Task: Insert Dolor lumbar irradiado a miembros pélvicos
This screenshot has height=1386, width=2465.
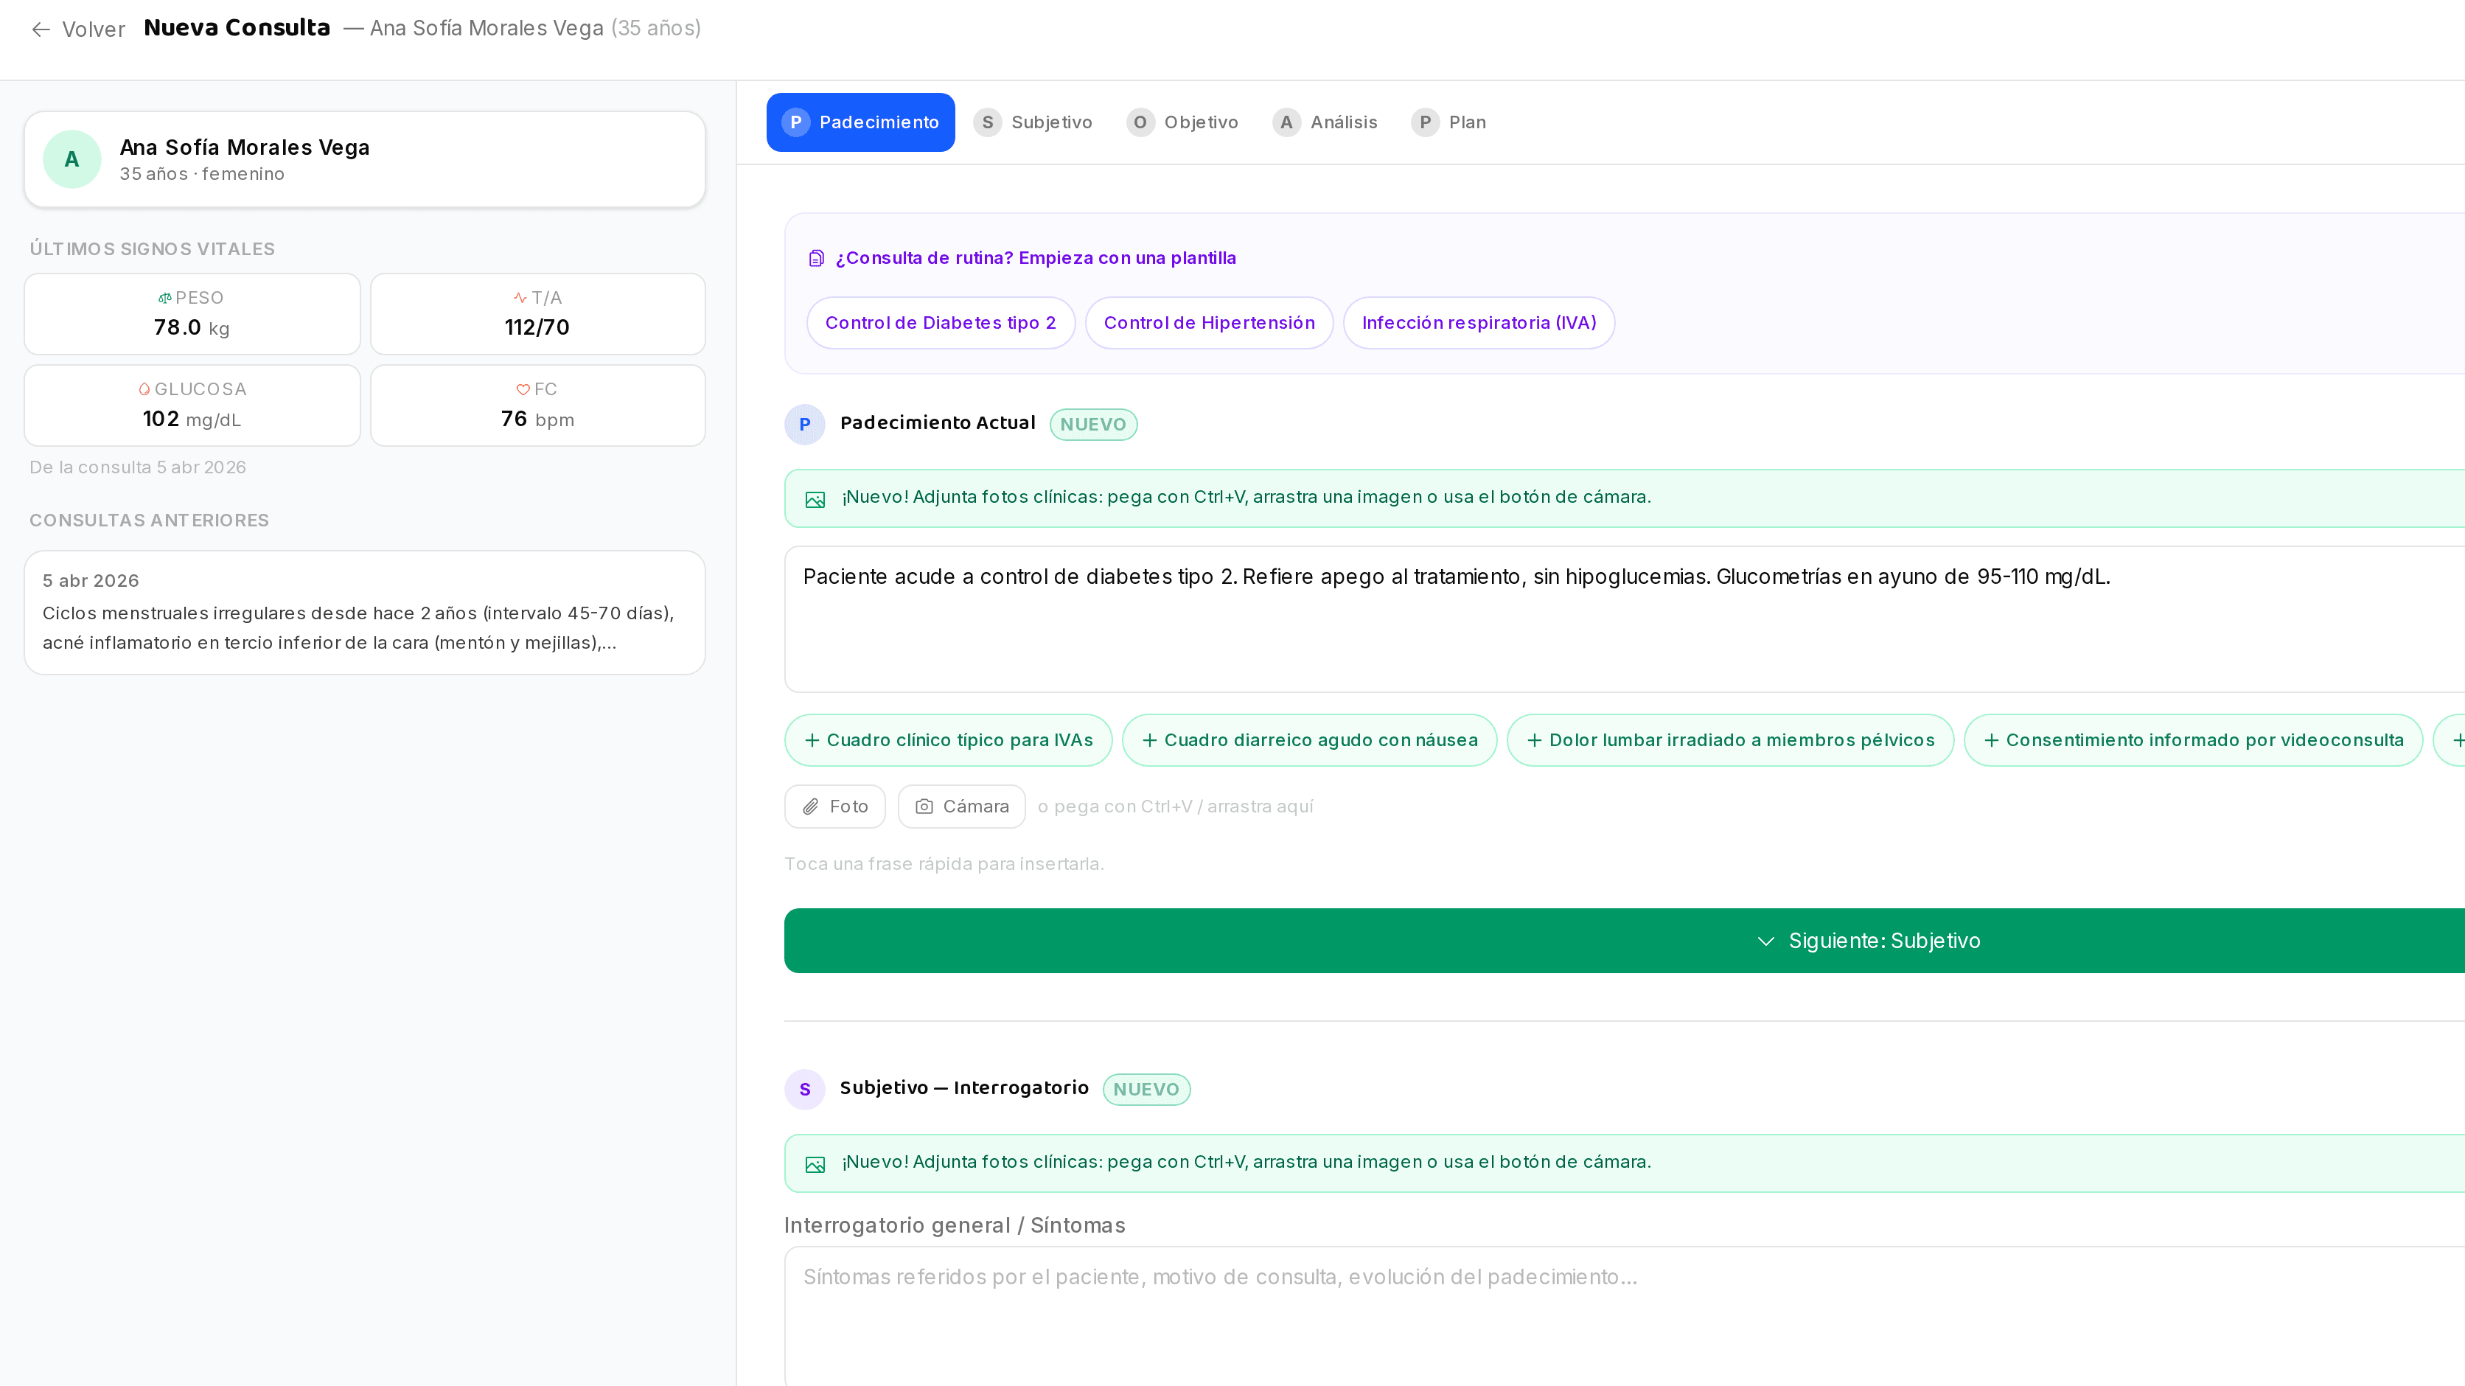Action: (x=1731, y=741)
